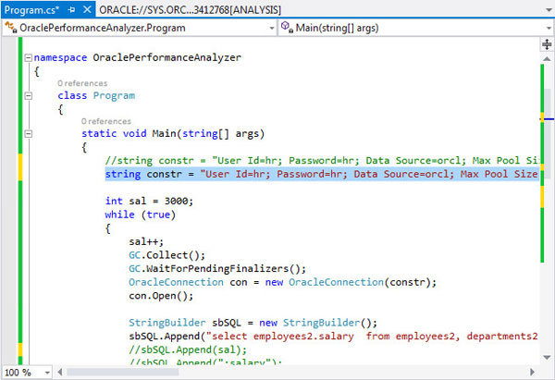Click the class icon beside OraclePerformanceAnalyzer.Program
This screenshot has width=555, height=380.
tap(11, 28)
